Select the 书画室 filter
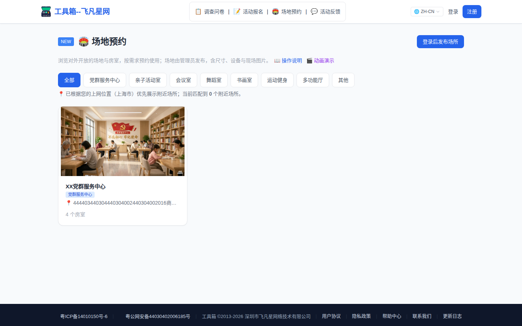 (x=244, y=80)
